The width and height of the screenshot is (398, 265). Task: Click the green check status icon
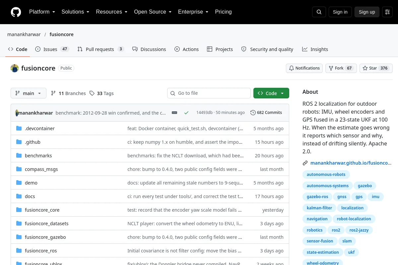point(186,113)
